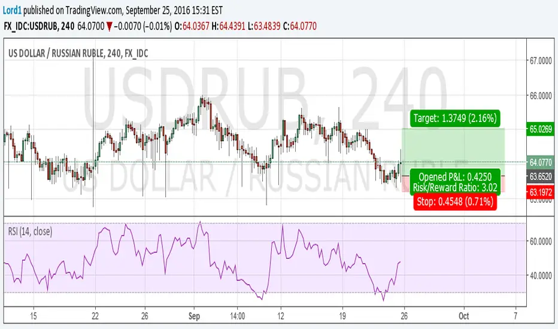558x329 pixels.
Task: Click the L:63.4839 low value
Action: 264,26
